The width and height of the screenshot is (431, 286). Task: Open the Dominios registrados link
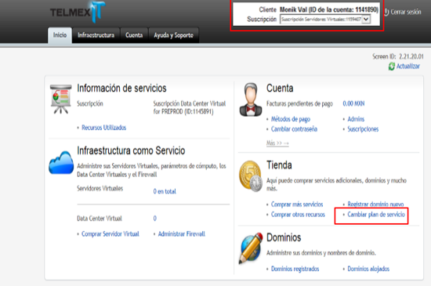click(x=295, y=269)
